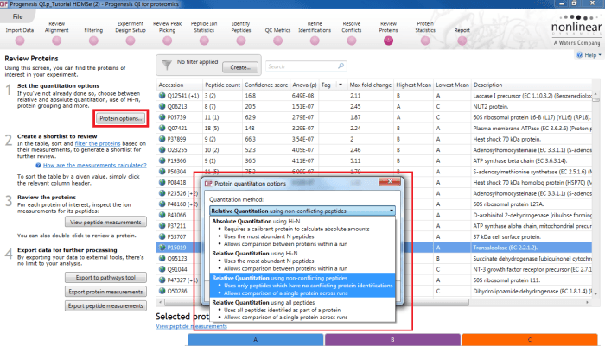
Task: Sort by Anova (p) column header
Action: 304,85
